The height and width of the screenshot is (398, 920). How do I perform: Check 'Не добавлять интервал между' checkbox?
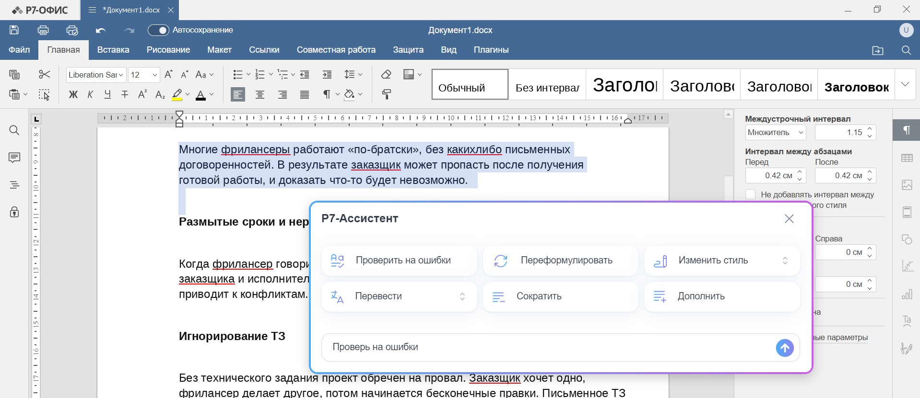(751, 194)
